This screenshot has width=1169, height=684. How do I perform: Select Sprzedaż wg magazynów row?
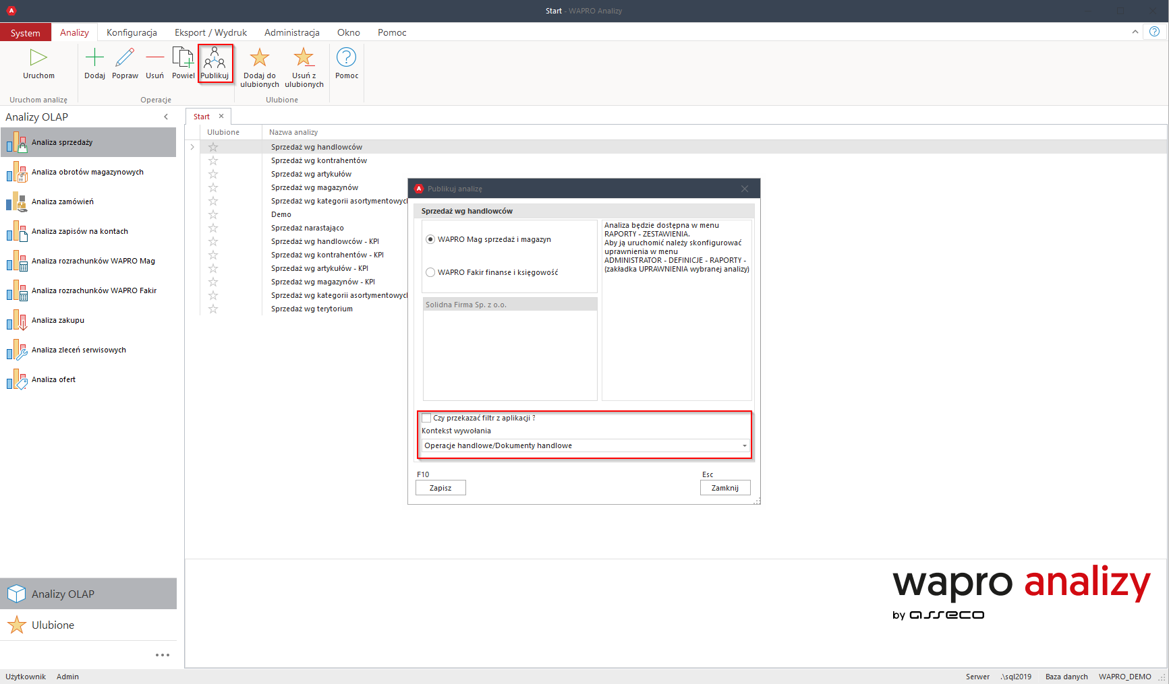314,187
